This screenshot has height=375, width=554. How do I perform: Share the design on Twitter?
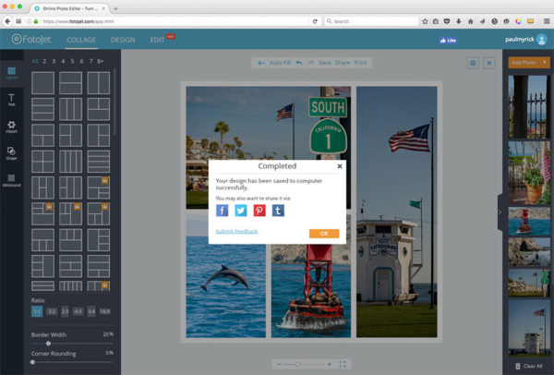pos(241,211)
